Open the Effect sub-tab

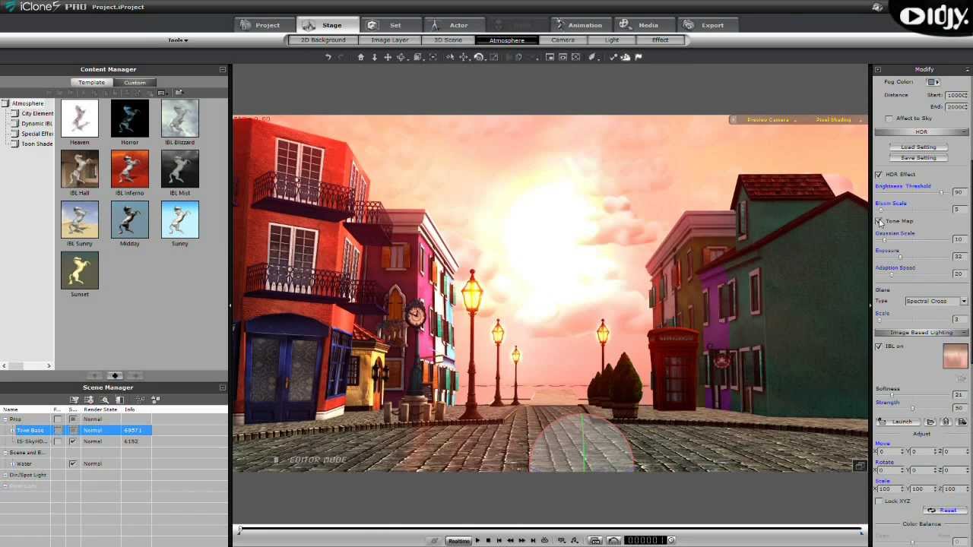(660, 40)
